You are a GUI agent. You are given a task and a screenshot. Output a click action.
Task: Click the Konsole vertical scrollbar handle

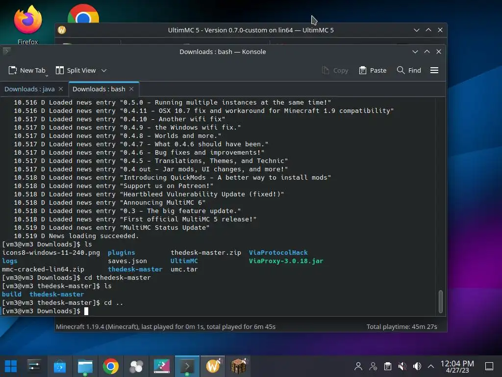pos(441,301)
